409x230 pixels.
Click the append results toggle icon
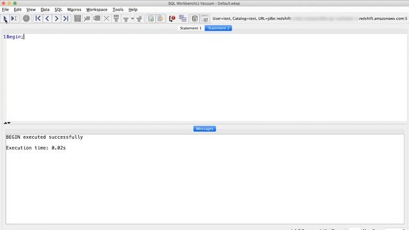pyautogui.click(x=151, y=19)
